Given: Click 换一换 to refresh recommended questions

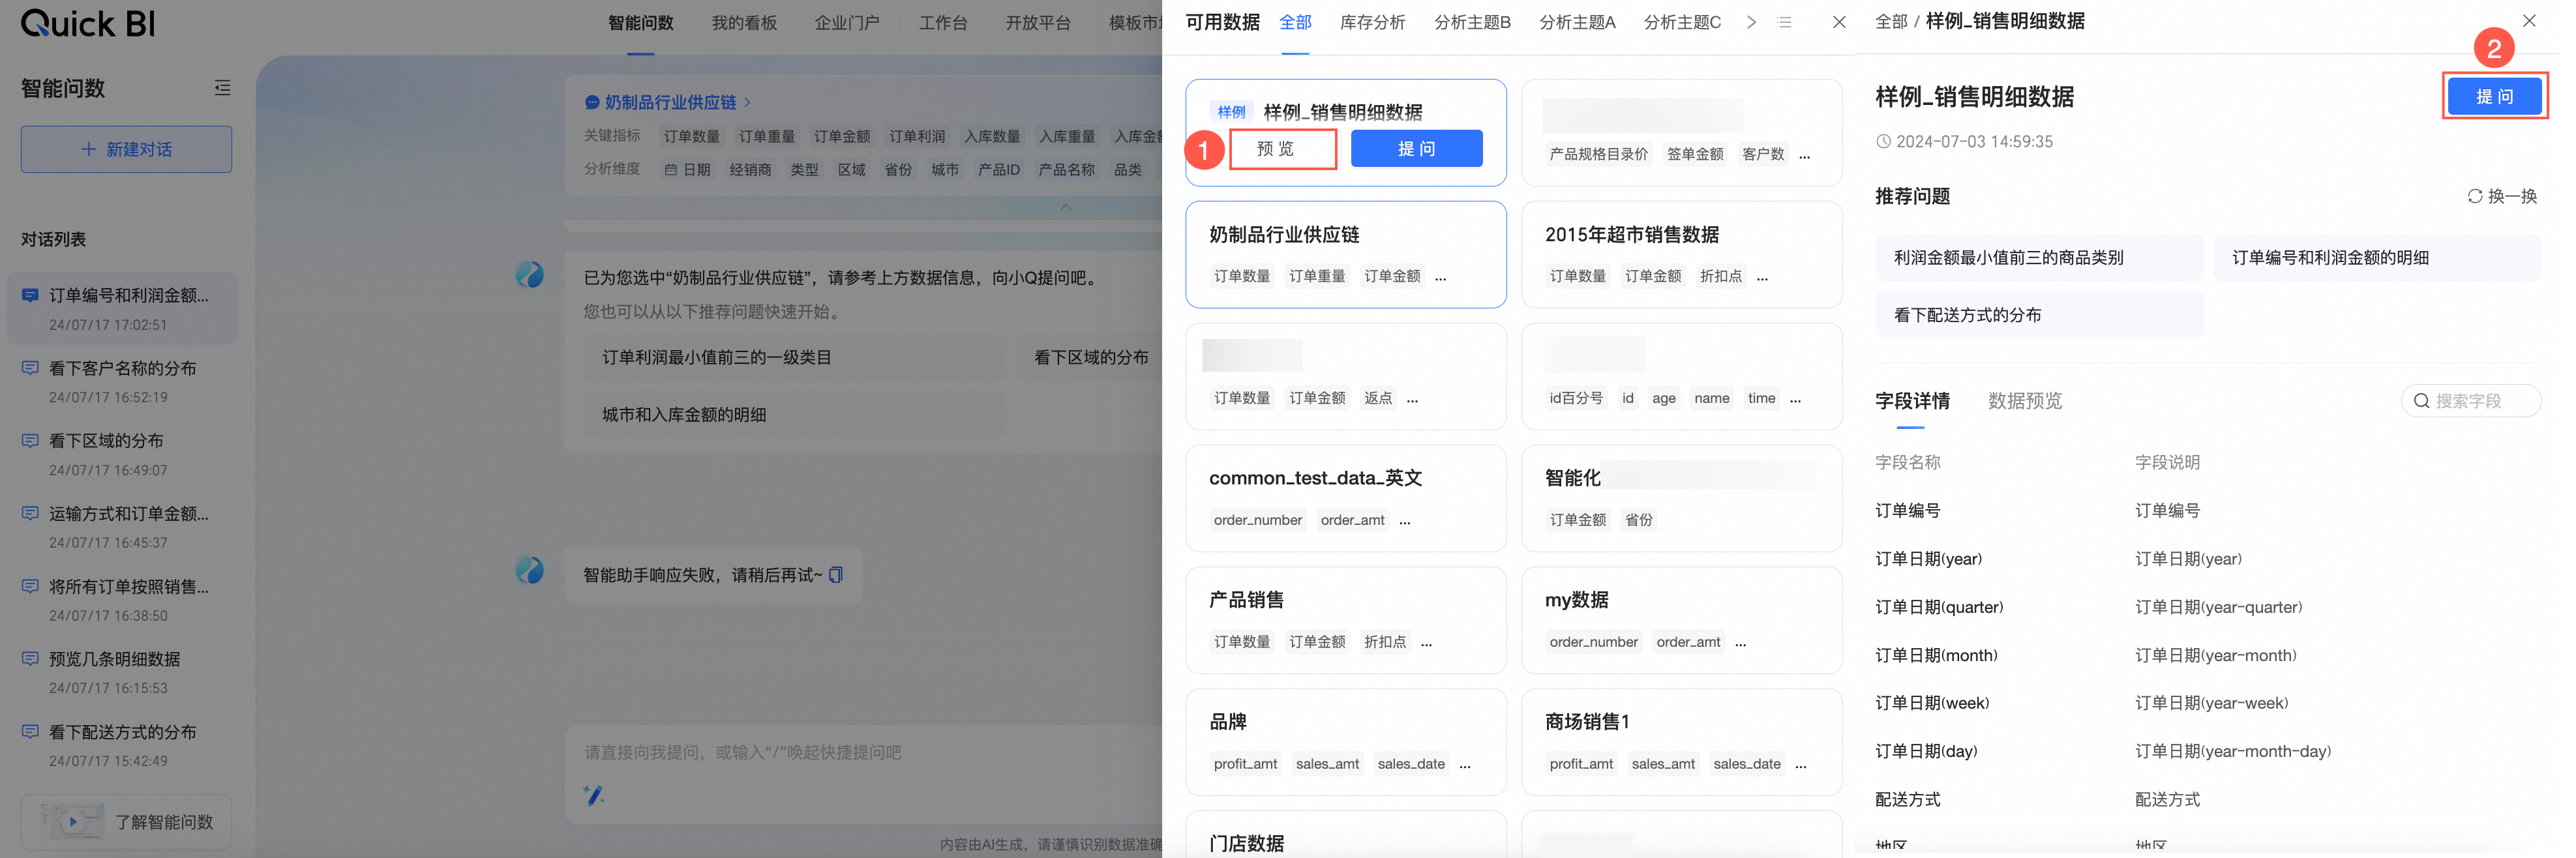Looking at the screenshot, I should tap(2501, 196).
